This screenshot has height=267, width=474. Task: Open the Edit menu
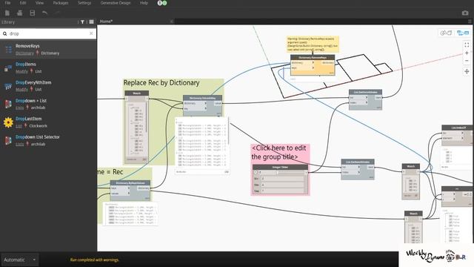(23, 3)
